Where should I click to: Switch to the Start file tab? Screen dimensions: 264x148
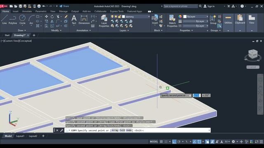point(7,35)
